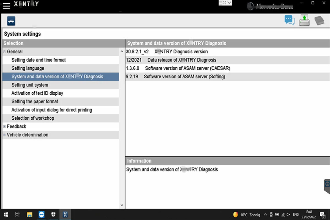Open the ENG language indicator
Image resolution: width=330 pixels, height=220 pixels.
pos(296,215)
